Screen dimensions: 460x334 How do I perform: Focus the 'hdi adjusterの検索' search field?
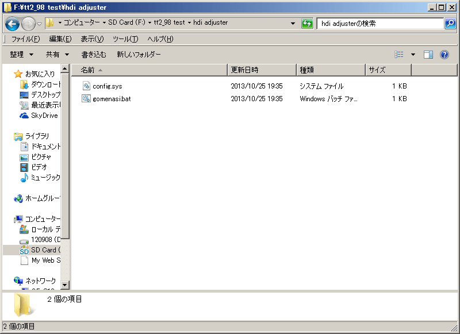pos(380,24)
